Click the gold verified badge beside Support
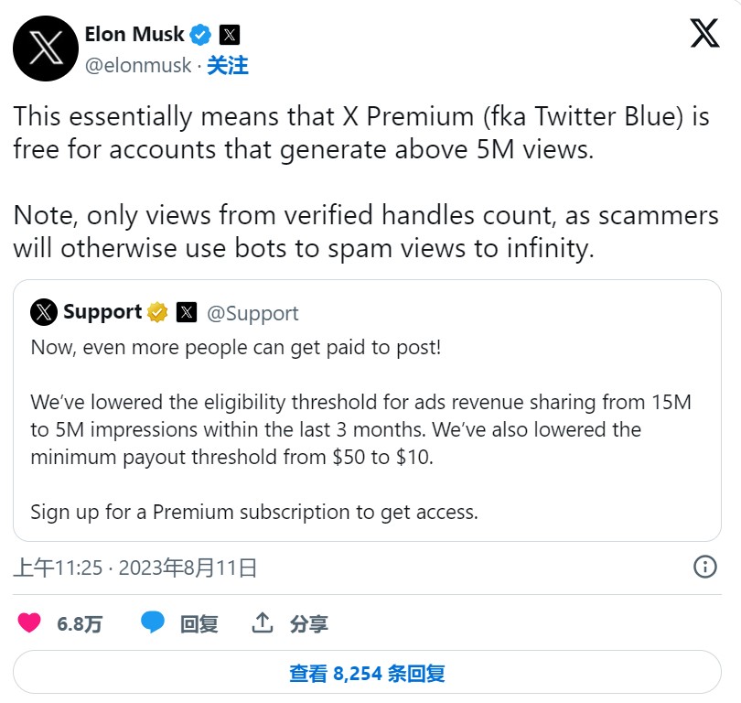The width and height of the screenshot is (741, 703). pos(157,312)
